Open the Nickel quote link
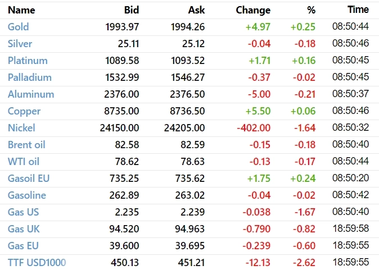Image resolution: width=379 pixels, height=270 pixels. tap(21, 128)
